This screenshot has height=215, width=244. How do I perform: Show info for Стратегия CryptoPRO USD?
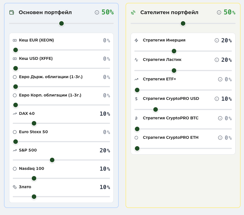coord(217,99)
